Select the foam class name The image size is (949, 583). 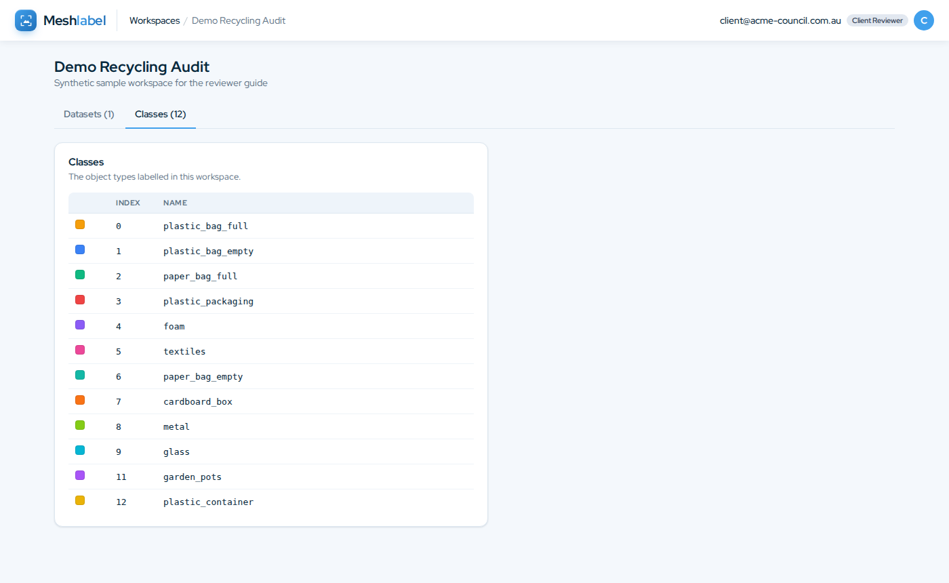[174, 326]
